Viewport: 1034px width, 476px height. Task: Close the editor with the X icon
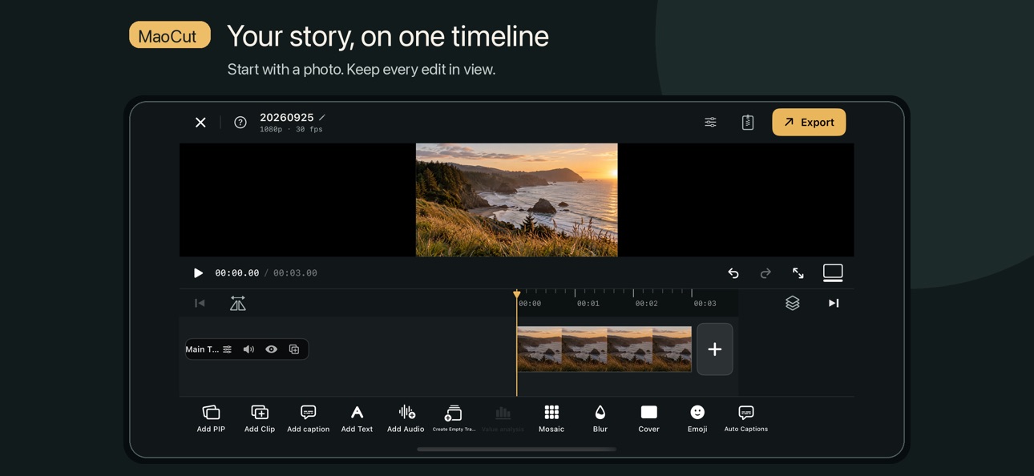click(200, 123)
